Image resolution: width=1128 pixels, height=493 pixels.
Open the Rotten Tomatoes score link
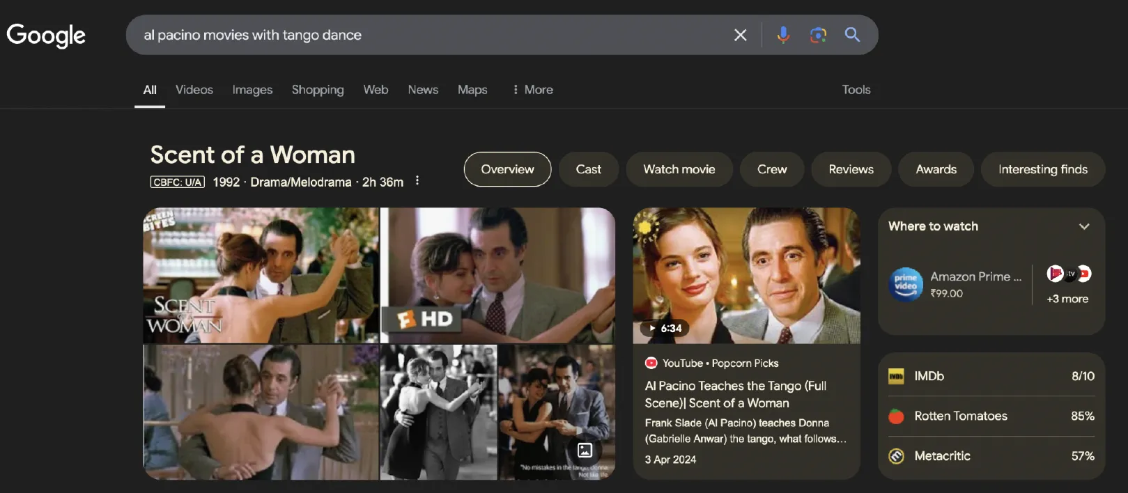click(991, 416)
